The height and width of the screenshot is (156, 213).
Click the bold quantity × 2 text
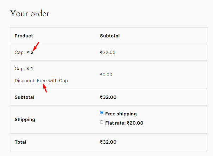coord(30,52)
